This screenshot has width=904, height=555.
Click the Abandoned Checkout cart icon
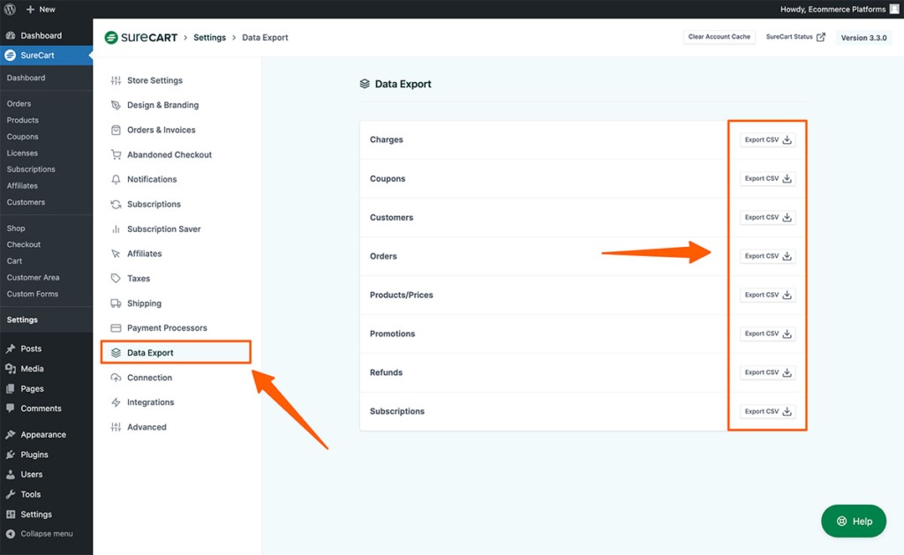click(x=116, y=154)
